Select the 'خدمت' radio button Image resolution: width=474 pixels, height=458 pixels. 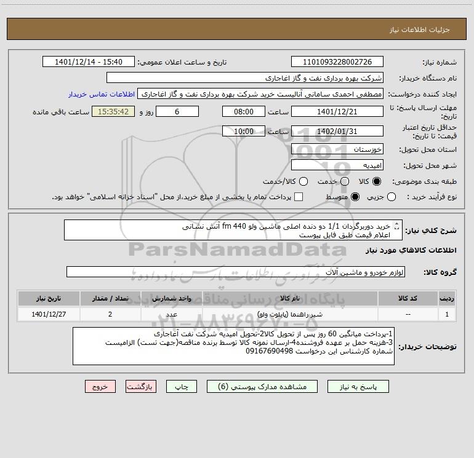[345, 181]
